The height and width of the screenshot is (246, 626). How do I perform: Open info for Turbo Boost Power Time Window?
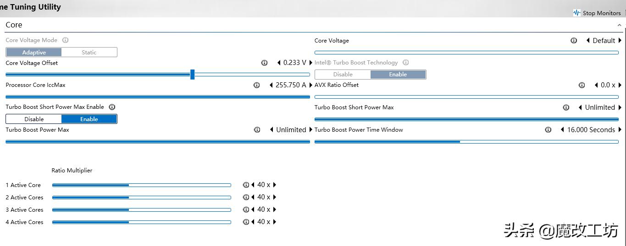click(x=548, y=130)
